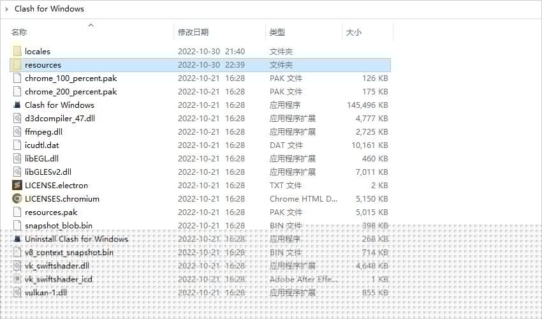Click the 4,777 KB size value
The image size is (542, 319).
[x=372, y=118]
